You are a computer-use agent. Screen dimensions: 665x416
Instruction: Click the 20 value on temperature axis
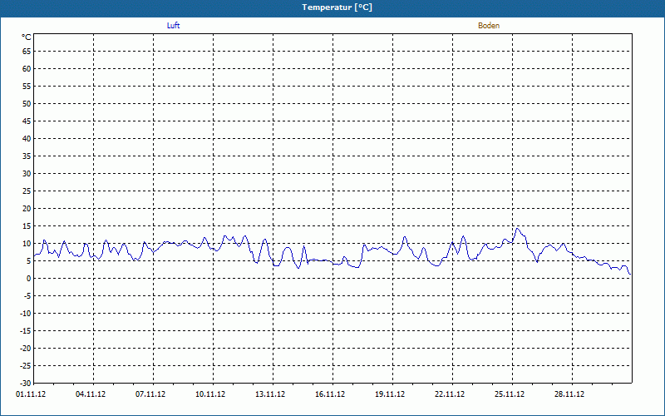pyautogui.click(x=27, y=209)
